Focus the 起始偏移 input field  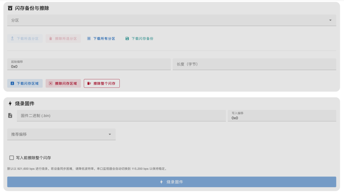pos(89,64)
